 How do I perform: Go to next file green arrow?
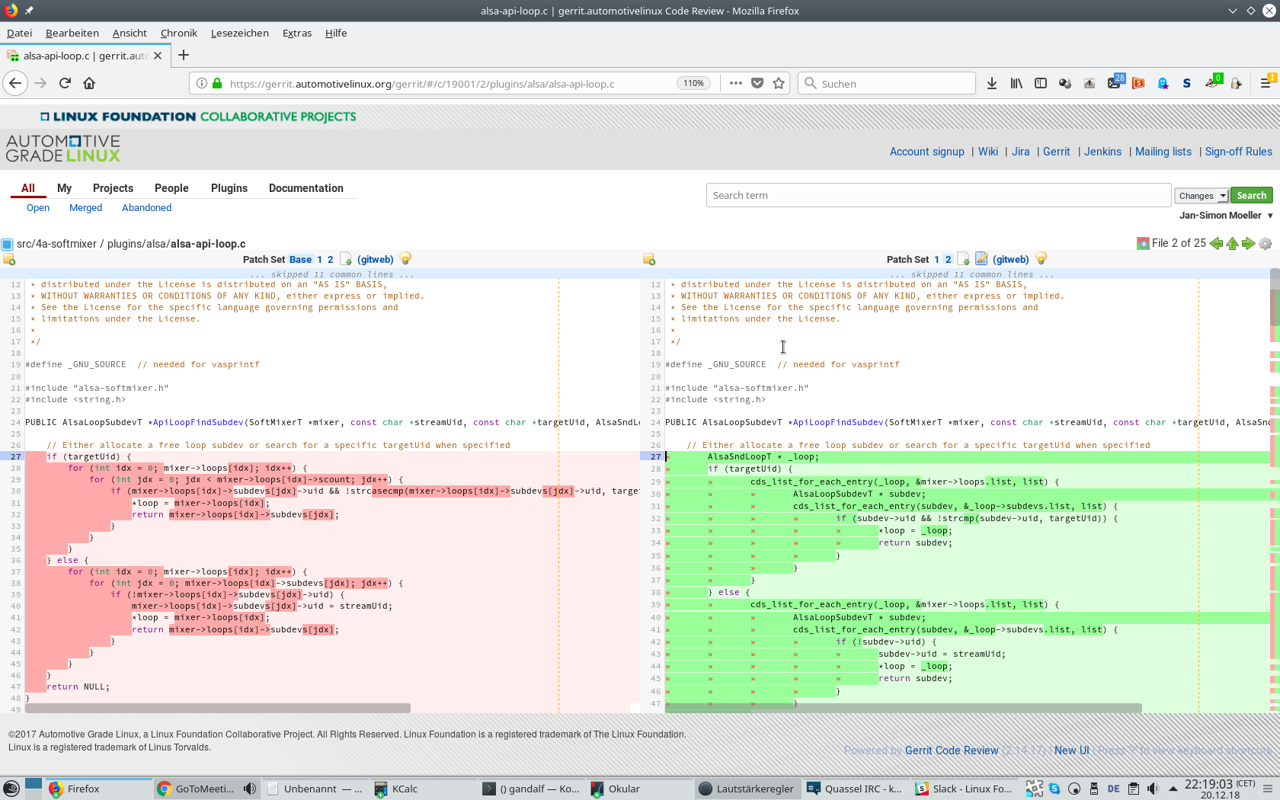pyautogui.click(x=1248, y=244)
